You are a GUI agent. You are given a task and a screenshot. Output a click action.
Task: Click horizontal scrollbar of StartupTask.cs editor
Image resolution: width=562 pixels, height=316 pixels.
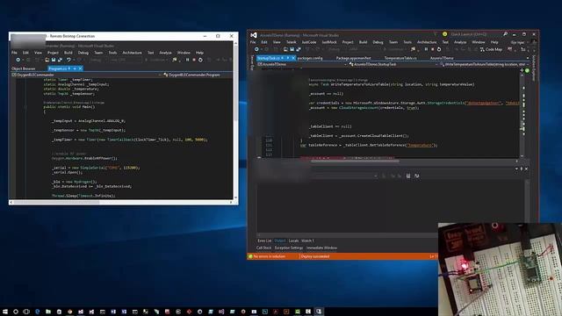coord(355,161)
